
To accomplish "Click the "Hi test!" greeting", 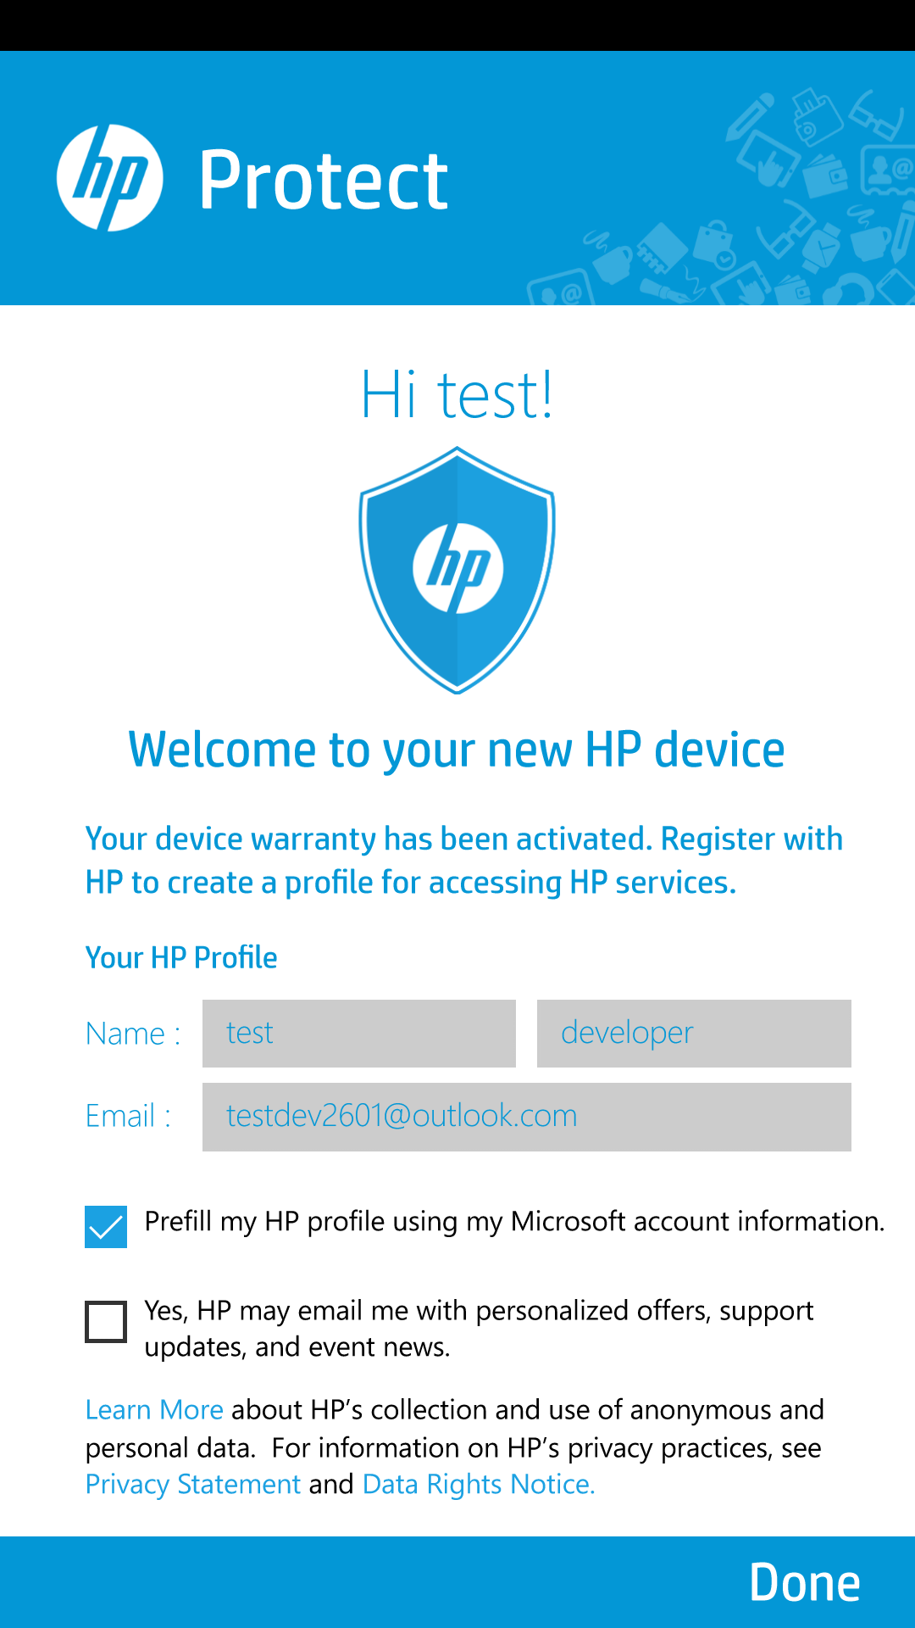I will (457, 395).
